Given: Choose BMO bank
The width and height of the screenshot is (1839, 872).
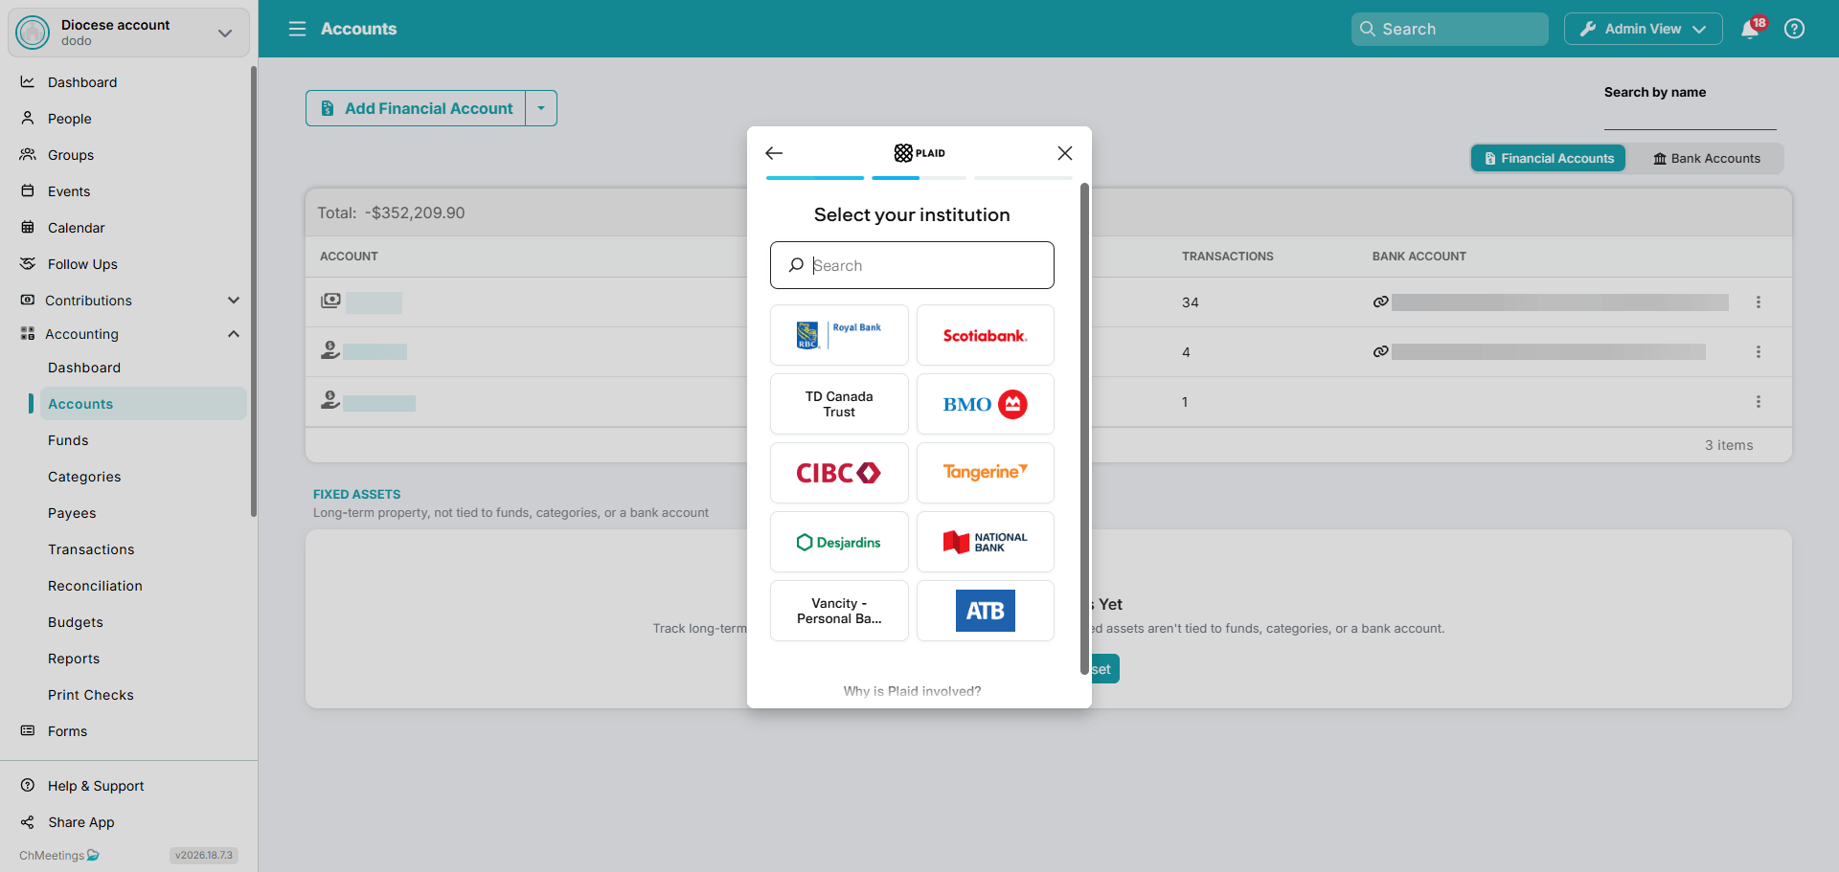Looking at the screenshot, I should [985, 404].
